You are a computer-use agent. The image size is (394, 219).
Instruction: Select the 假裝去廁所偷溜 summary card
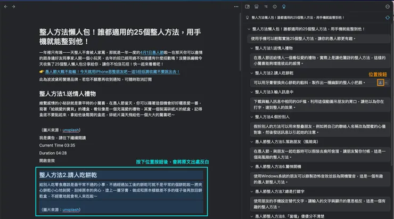(x=320, y=154)
